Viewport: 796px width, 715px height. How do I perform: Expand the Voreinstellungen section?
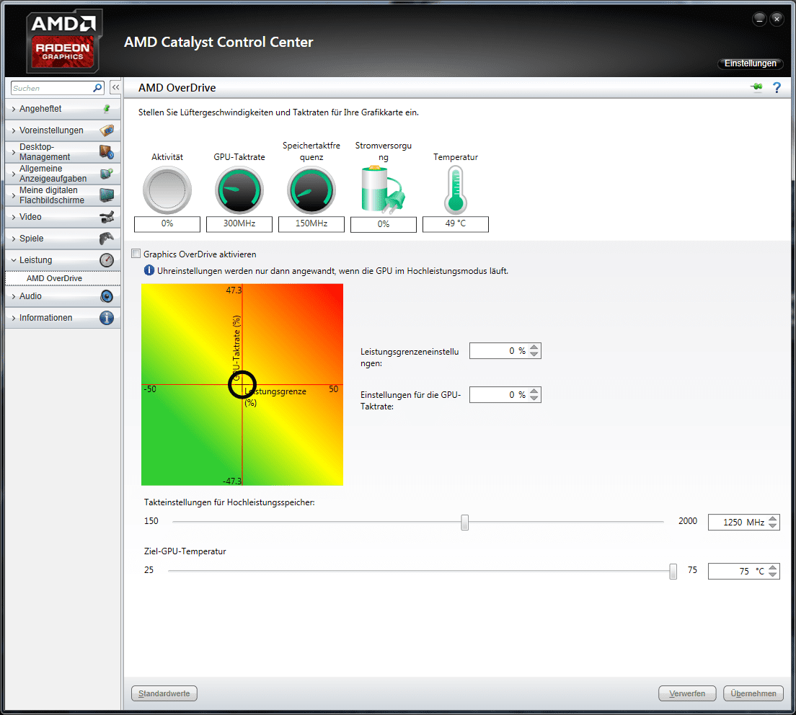[14, 130]
